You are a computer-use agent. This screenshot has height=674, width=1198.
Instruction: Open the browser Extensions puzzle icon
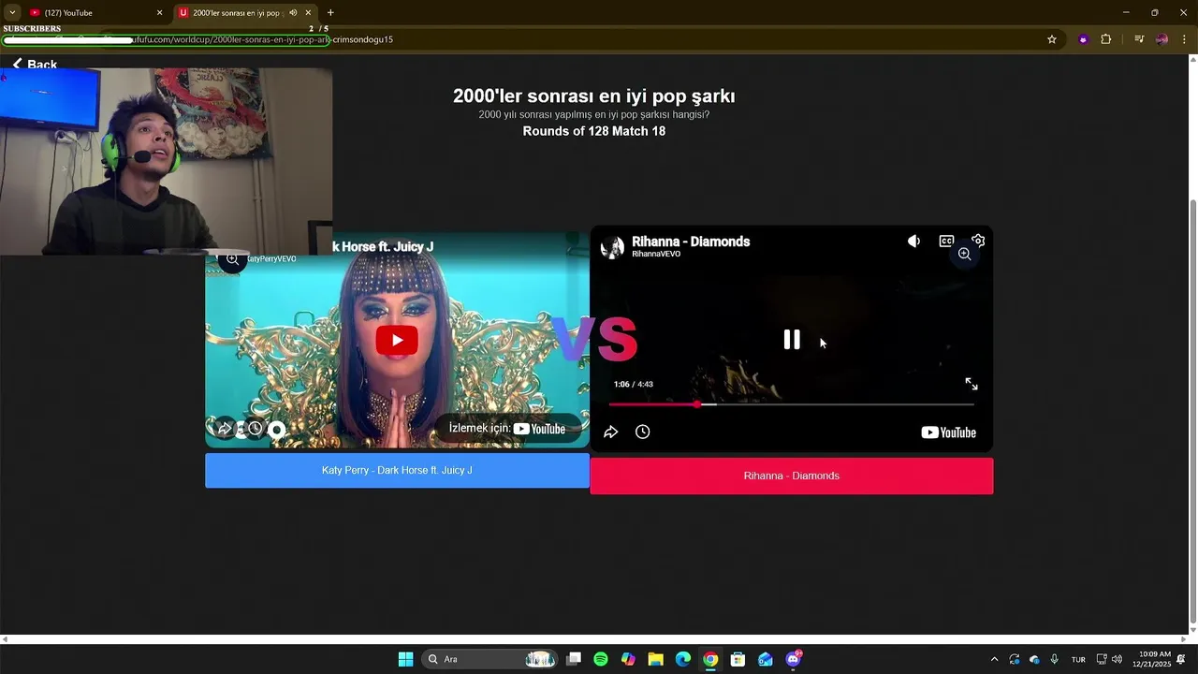point(1105,39)
